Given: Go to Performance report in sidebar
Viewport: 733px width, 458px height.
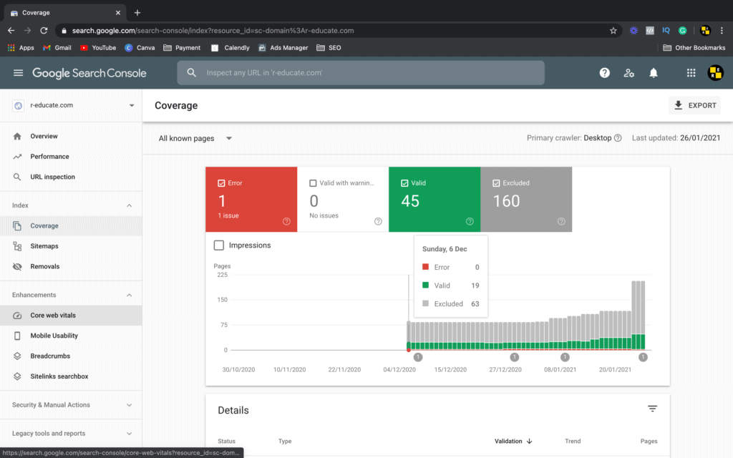Looking at the screenshot, I should 49,157.
